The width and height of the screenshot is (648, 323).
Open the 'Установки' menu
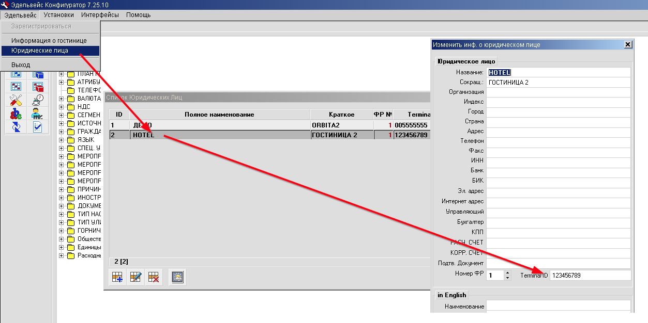(x=58, y=15)
